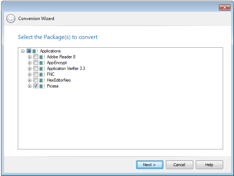Cancel the Conversion Wizard
The width and height of the screenshot is (234, 176).
tap(179, 165)
